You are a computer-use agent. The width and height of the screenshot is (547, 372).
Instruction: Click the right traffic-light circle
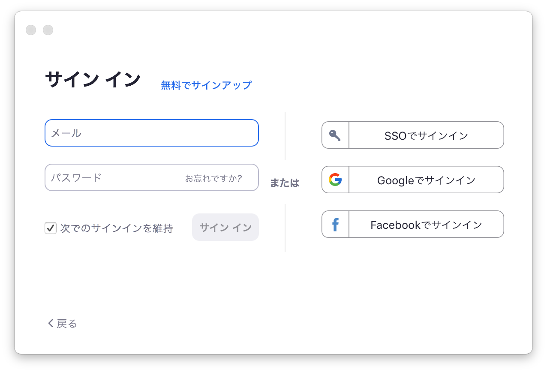coord(48,30)
